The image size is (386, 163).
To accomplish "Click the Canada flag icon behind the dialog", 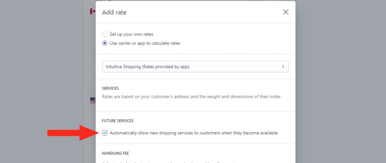I will tap(93, 11).
